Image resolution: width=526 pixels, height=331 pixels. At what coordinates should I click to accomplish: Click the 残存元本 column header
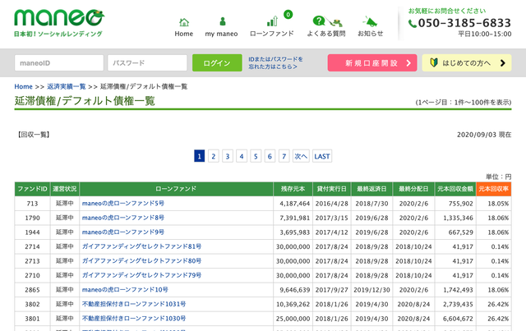click(x=293, y=189)
